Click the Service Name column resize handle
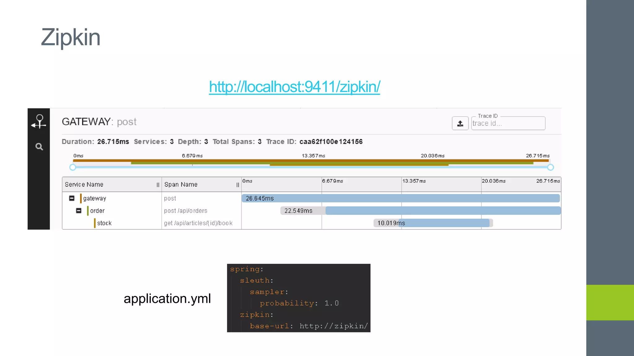Image resolution: width=634 pixels, height=356 pixels. (x=158, y=185)
